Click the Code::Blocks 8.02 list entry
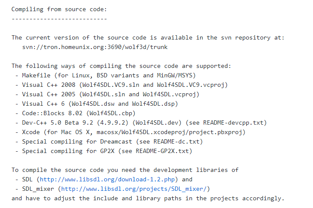 pos(75,113)
